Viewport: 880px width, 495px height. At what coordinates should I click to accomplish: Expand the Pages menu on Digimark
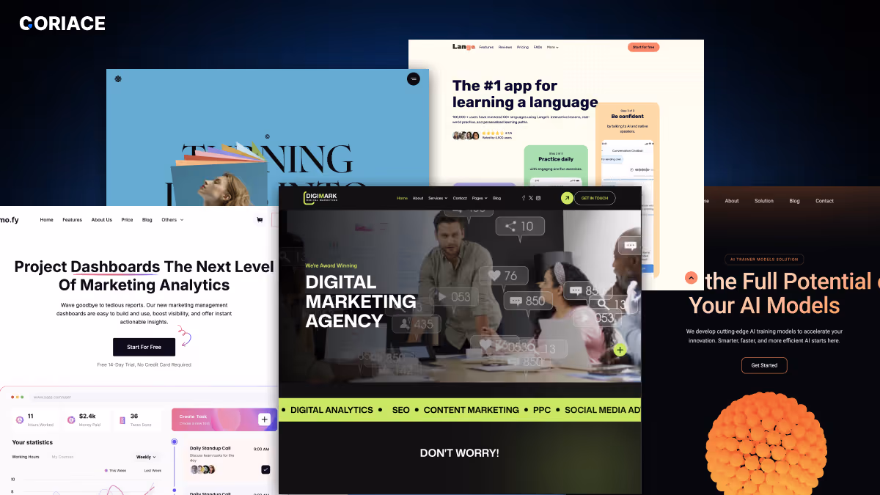point(480,198)
